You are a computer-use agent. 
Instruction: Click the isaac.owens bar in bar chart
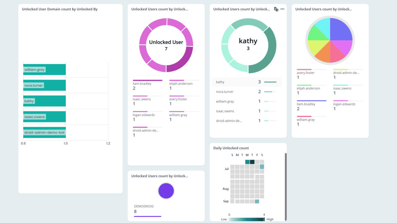click(x=44, y=117)
